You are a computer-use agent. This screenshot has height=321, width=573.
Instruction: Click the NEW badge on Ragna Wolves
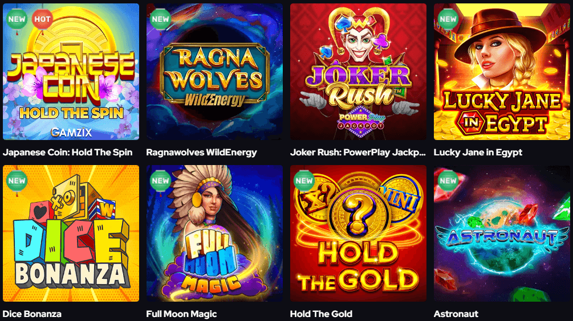click(160, 19)
